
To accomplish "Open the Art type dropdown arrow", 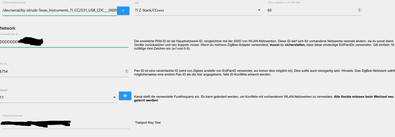I will coord(259,10).
